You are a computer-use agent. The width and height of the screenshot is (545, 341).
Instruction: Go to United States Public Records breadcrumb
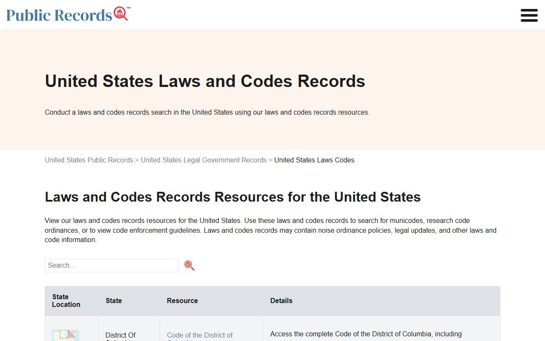[89, 160]
